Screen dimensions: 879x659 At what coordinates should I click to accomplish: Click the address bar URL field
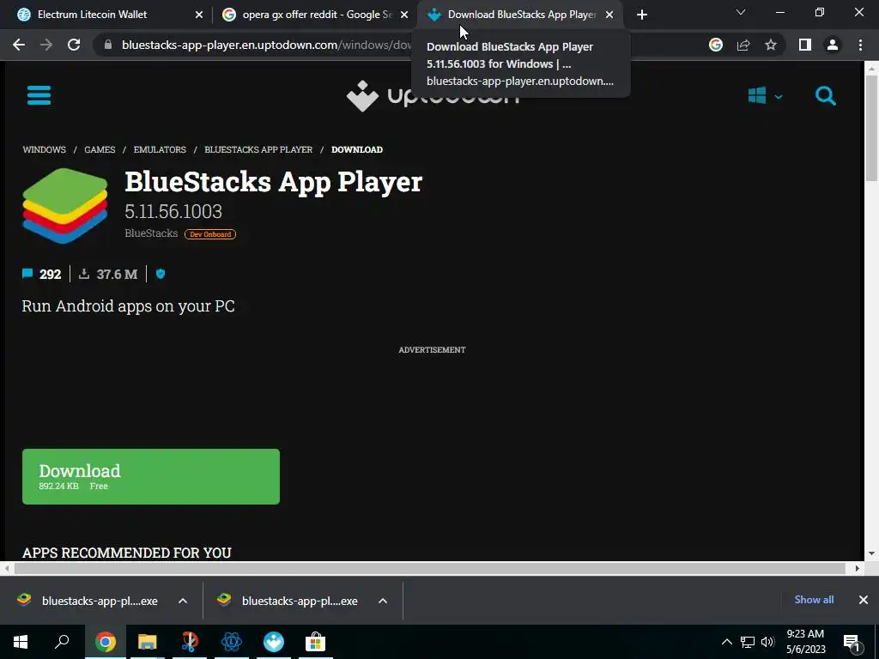click(266, 45)
